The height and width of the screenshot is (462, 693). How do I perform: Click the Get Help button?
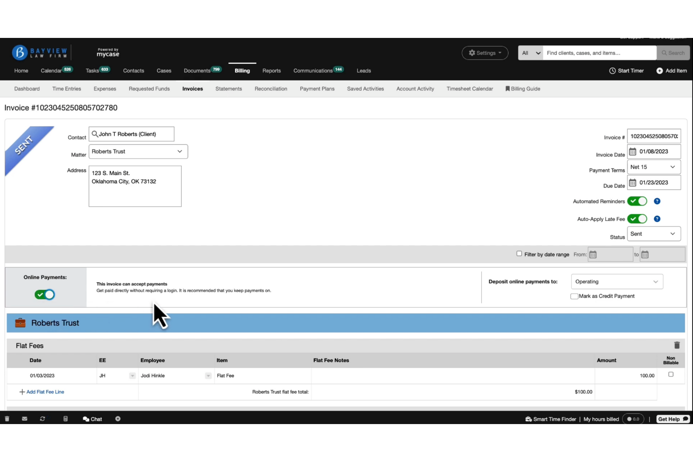672,419
